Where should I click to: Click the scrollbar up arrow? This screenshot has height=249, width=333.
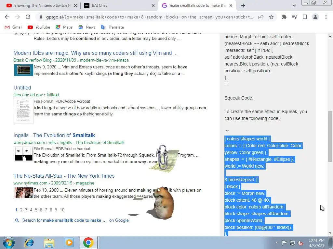pyautogui.click(x=330, y=36)
